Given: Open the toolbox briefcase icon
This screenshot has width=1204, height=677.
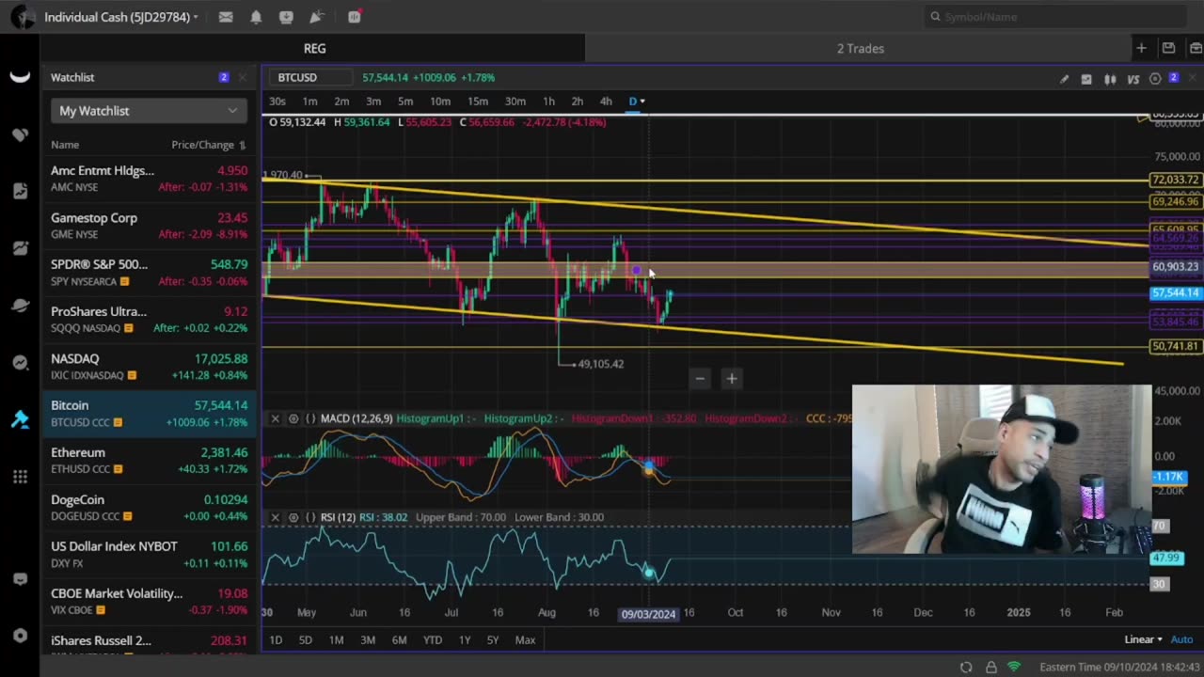Looking at the screenshot, I should [1195, 48].
